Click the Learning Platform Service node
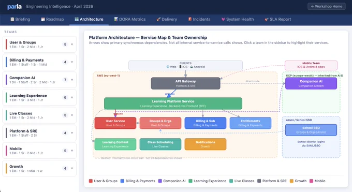Screen dimensions: 352x192 coord(173,104)
